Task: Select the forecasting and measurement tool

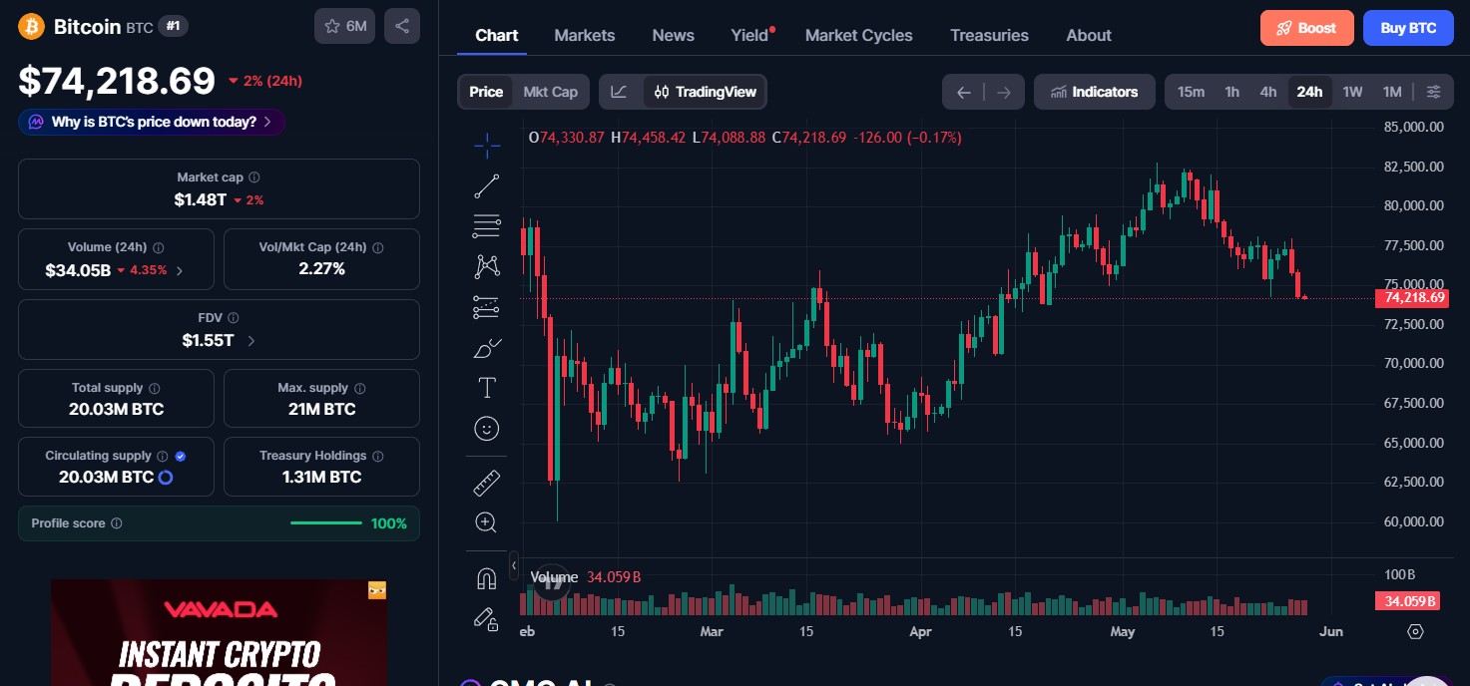Action: pyautogui.click(x=487, y=307)
